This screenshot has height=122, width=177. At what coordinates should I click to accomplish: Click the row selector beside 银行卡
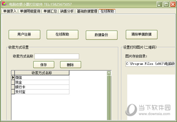pyautogui.click(x=13, y=87)
